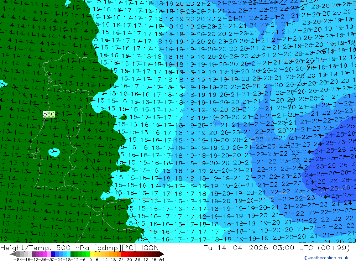
Task: Click the "Height/Temp. 500 hPa" map title
Action: tap(45, 248)
